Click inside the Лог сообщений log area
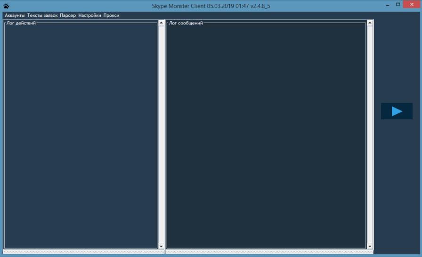422x257 pixels. (266, 136)
